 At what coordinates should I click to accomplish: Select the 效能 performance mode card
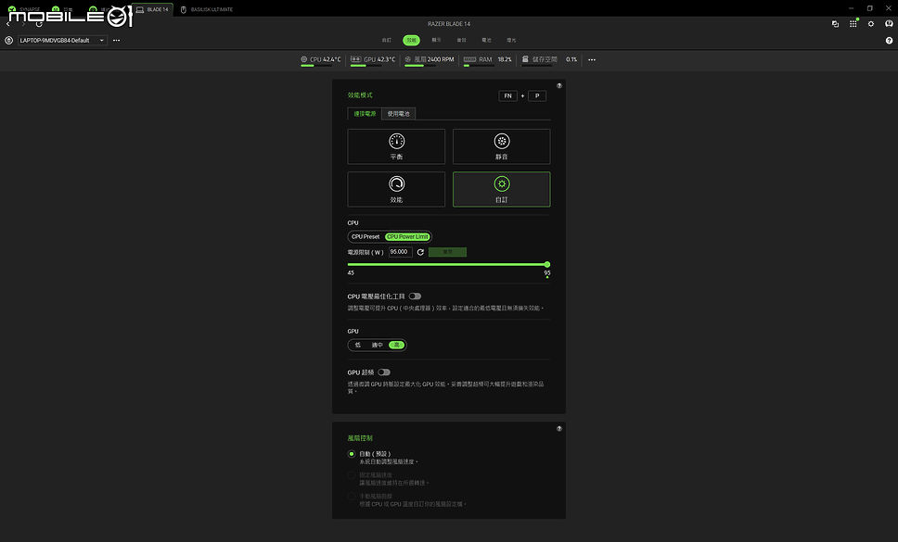396,189
